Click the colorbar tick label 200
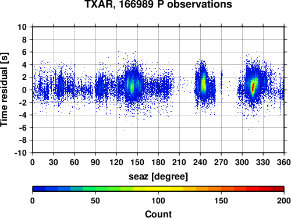291x218 pixels. (284, 201)
